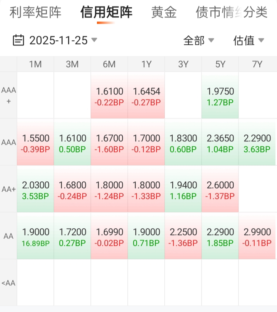Open the 估值 dropdown selector
The height and width of the screenshot is (312, 277).
coord(249,40)
